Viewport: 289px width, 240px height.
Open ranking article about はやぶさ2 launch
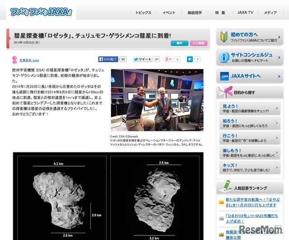coord(252,202)
